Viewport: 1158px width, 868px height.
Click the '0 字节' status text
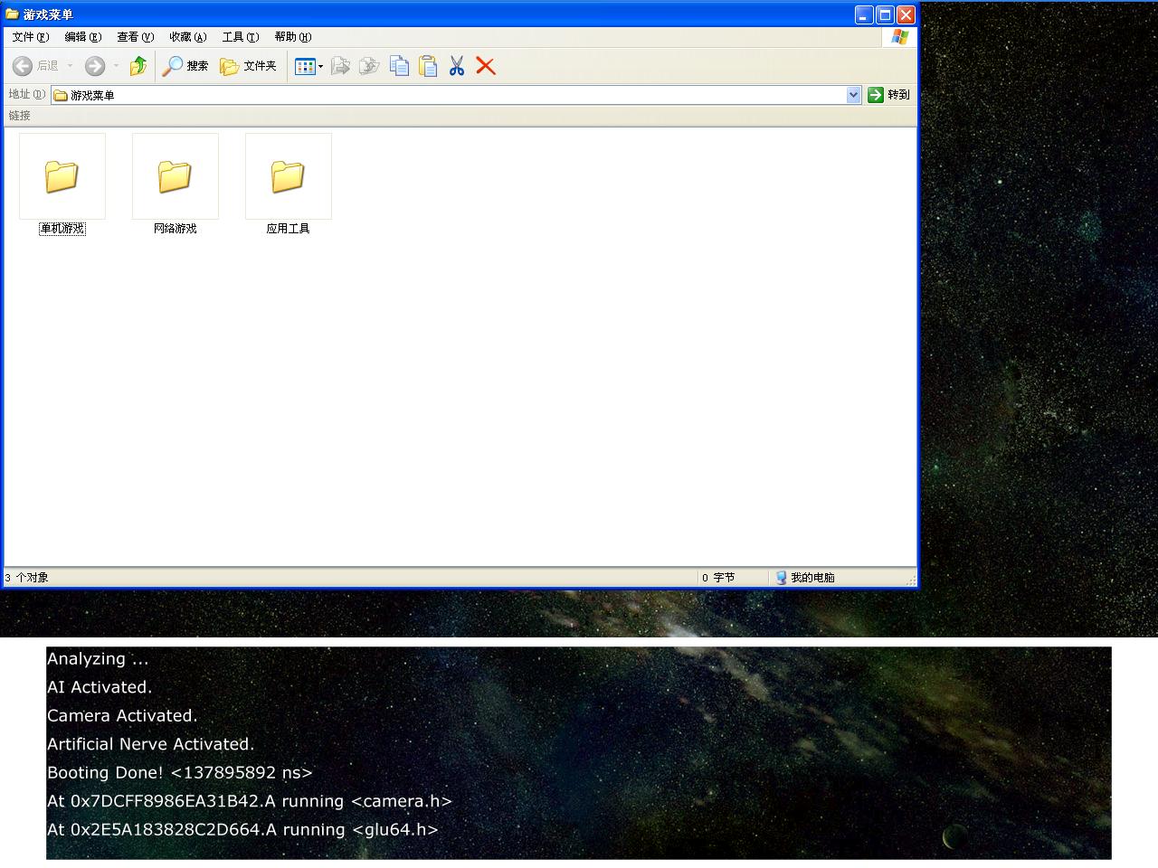coord(718,578)
